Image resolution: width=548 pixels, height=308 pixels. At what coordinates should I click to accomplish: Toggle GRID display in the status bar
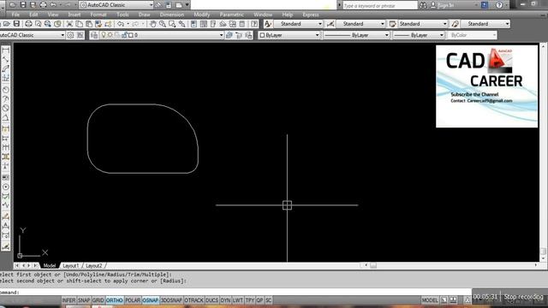[x=98, y=300]
